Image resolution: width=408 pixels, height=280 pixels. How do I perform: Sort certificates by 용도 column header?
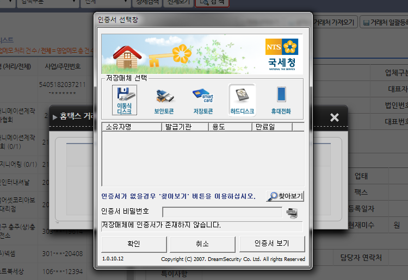tap(230, 127)
